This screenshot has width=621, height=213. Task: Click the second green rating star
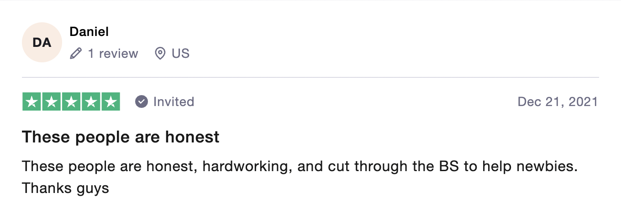tap(52, 101)
